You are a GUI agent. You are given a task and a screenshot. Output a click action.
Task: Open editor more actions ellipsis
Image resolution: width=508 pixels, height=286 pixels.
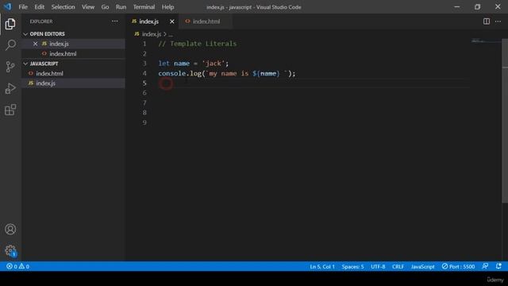coord(498,21)
